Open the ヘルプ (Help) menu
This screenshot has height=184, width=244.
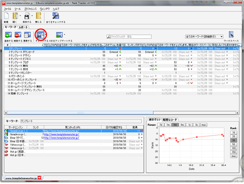pos(56,9)
